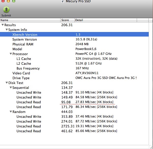Click detail 86.34 MB/sec [256K blocks]

[96, 107]
